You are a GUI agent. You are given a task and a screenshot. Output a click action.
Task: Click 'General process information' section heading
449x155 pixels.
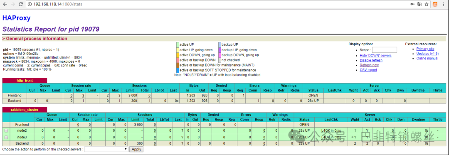tap(35, 39)
